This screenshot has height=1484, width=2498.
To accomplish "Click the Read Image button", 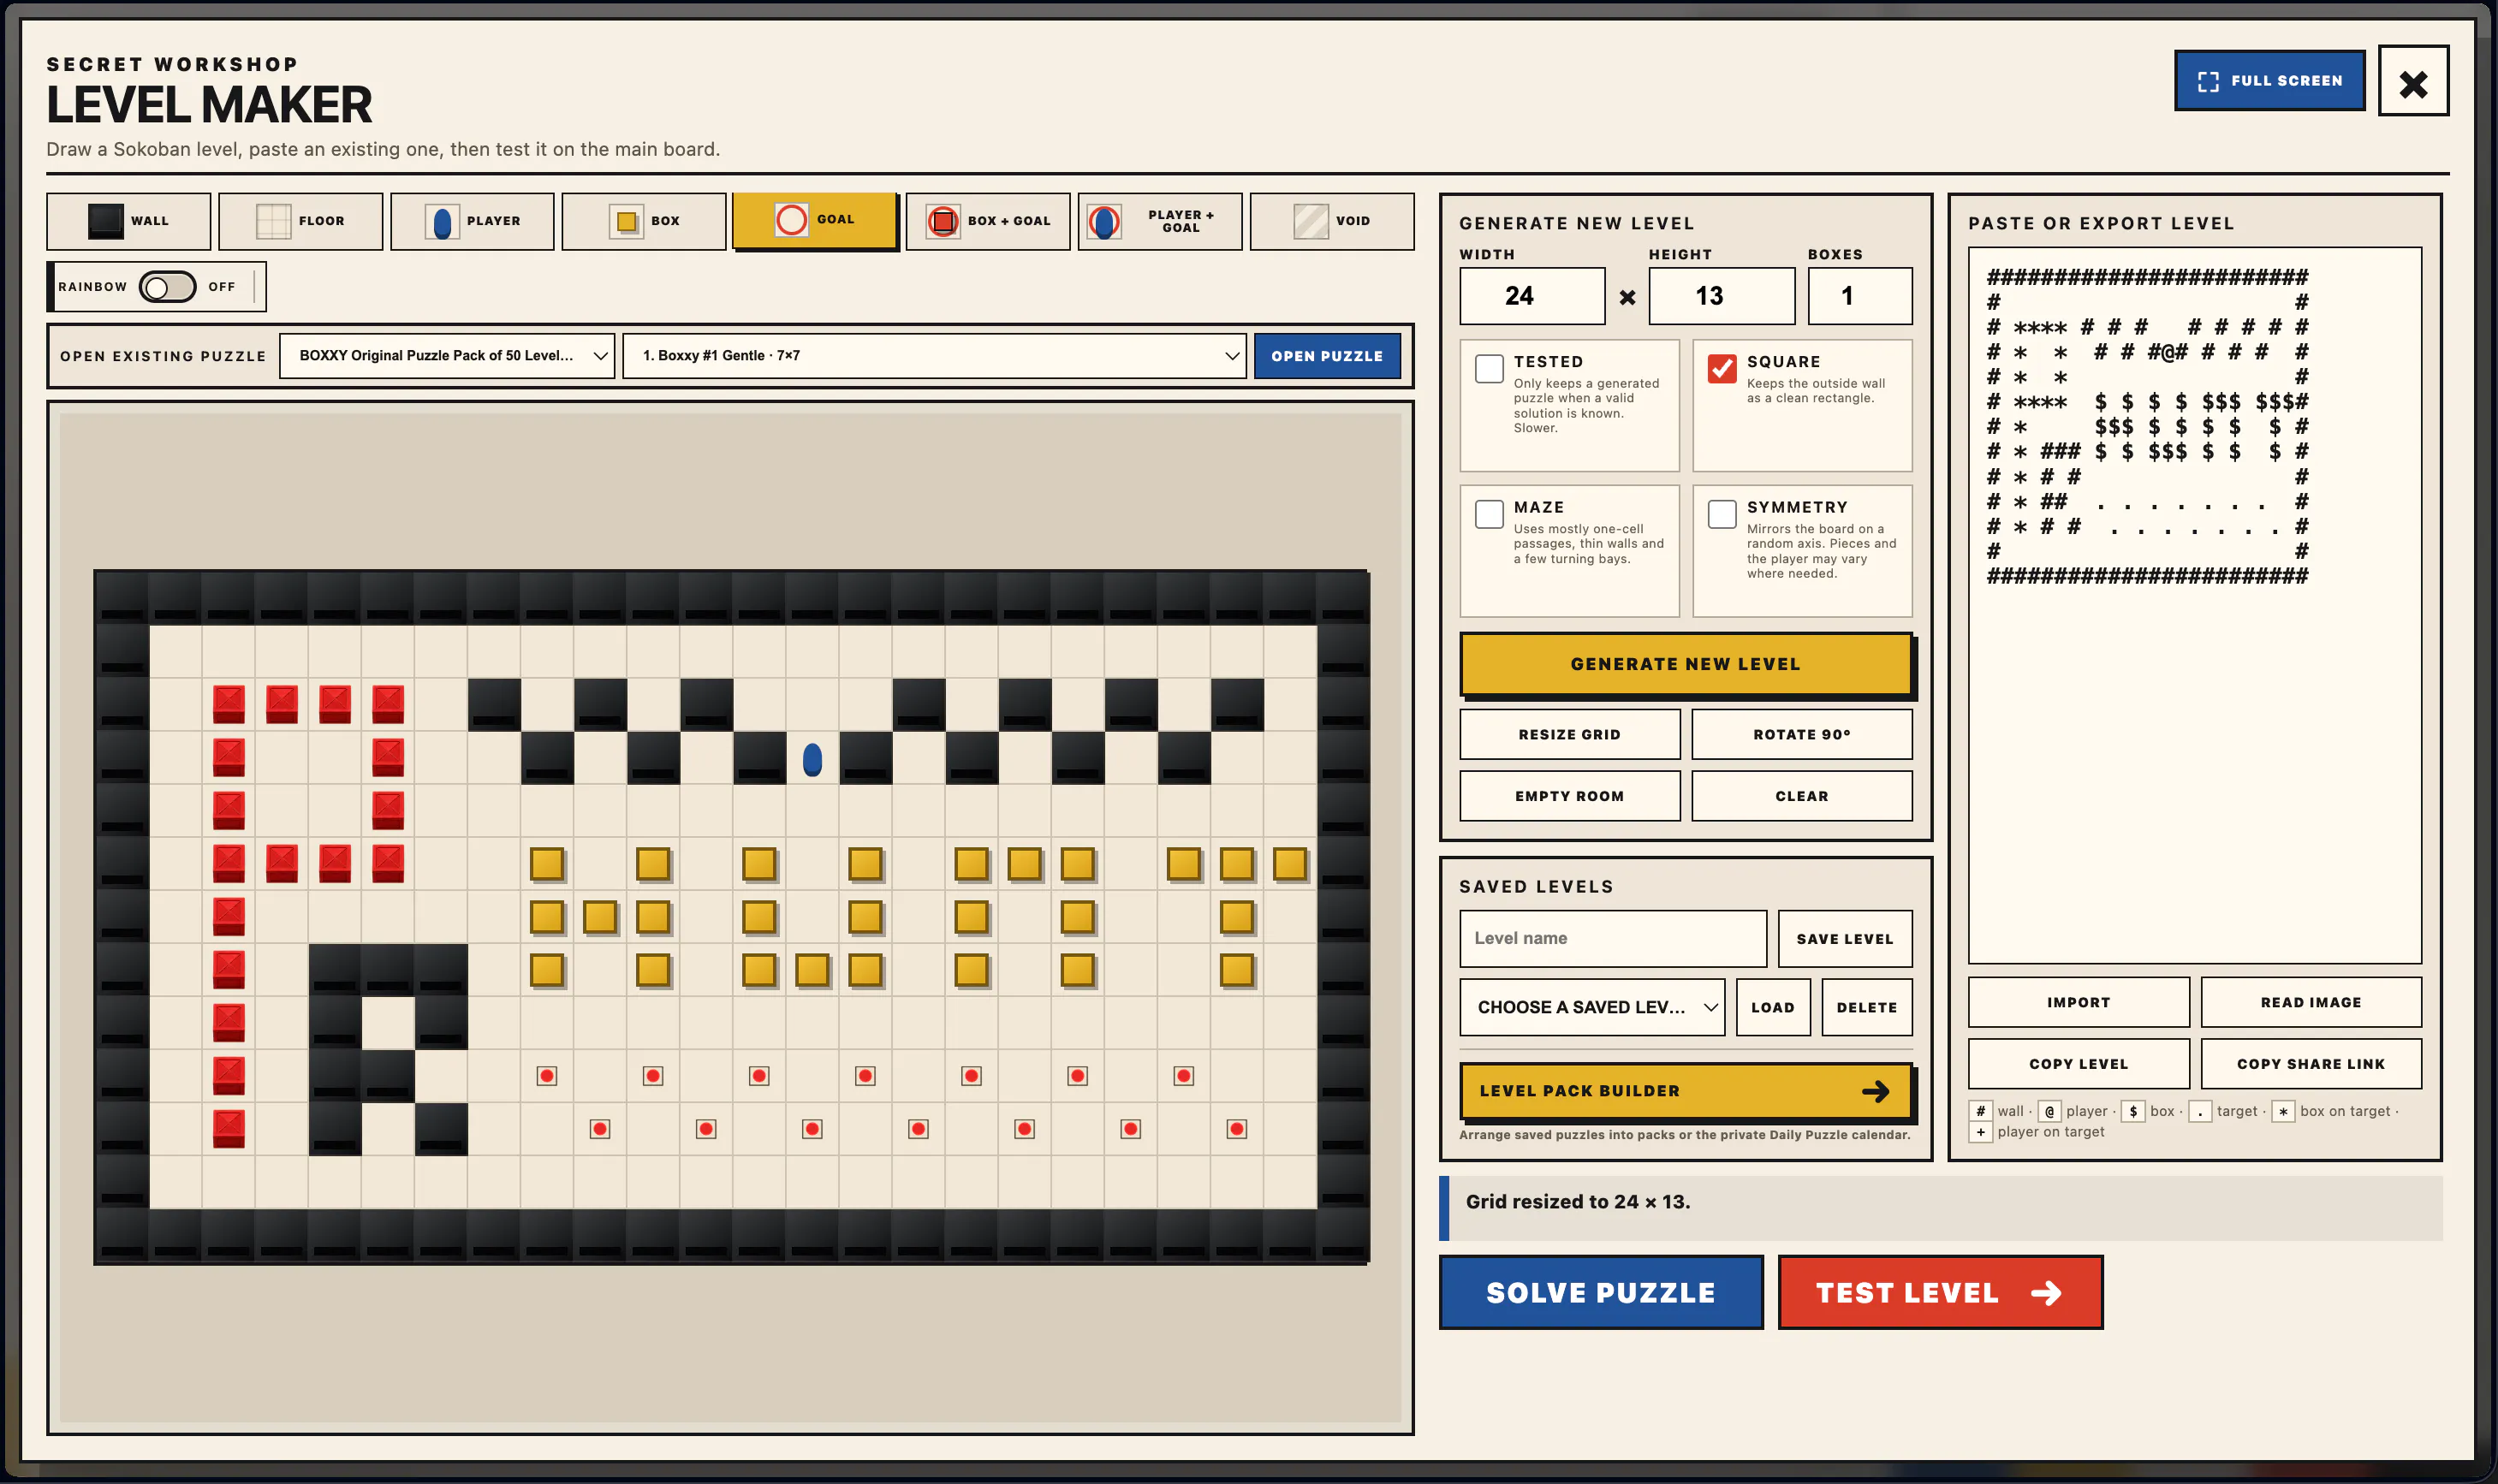I will [x=2311, y=1002].
